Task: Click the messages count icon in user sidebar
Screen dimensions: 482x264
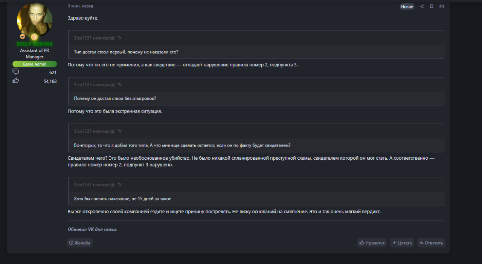Action: point(16,72)
